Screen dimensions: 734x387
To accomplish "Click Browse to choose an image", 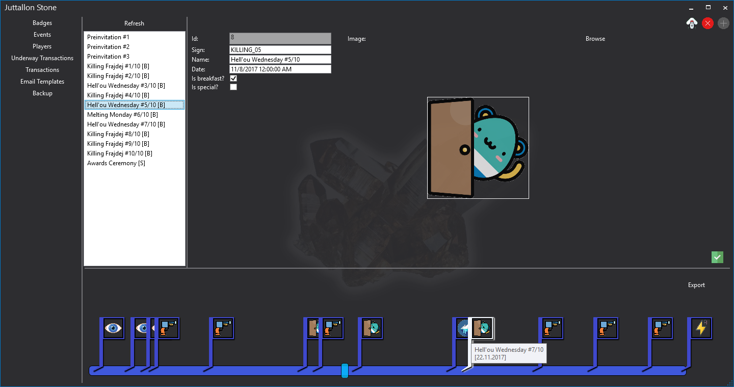I will 595,39.
